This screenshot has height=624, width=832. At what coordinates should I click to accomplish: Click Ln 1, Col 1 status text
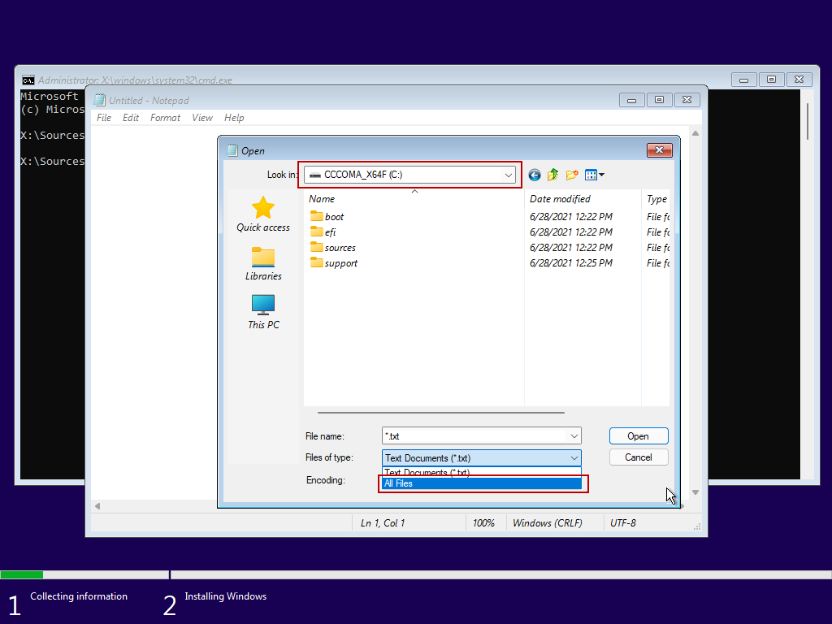383,523
